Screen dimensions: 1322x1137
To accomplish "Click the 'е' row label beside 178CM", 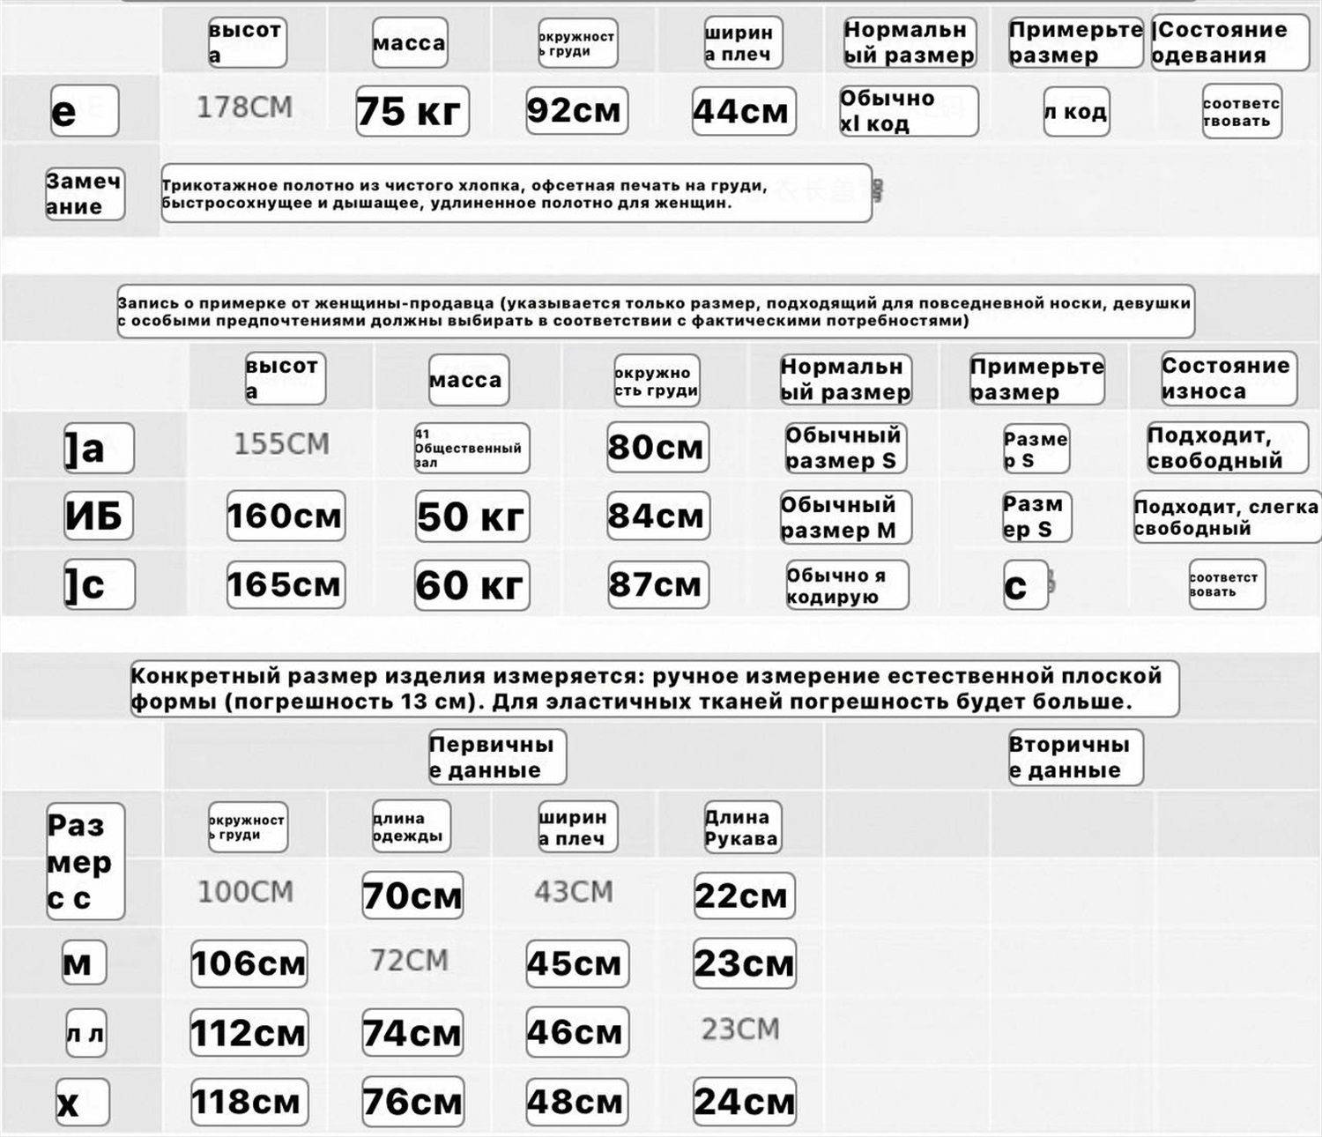I will point(84,111).
